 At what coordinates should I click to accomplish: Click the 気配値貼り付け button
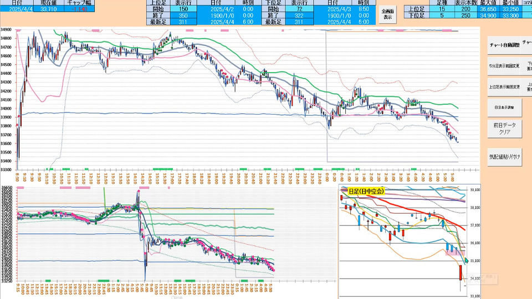504,157
